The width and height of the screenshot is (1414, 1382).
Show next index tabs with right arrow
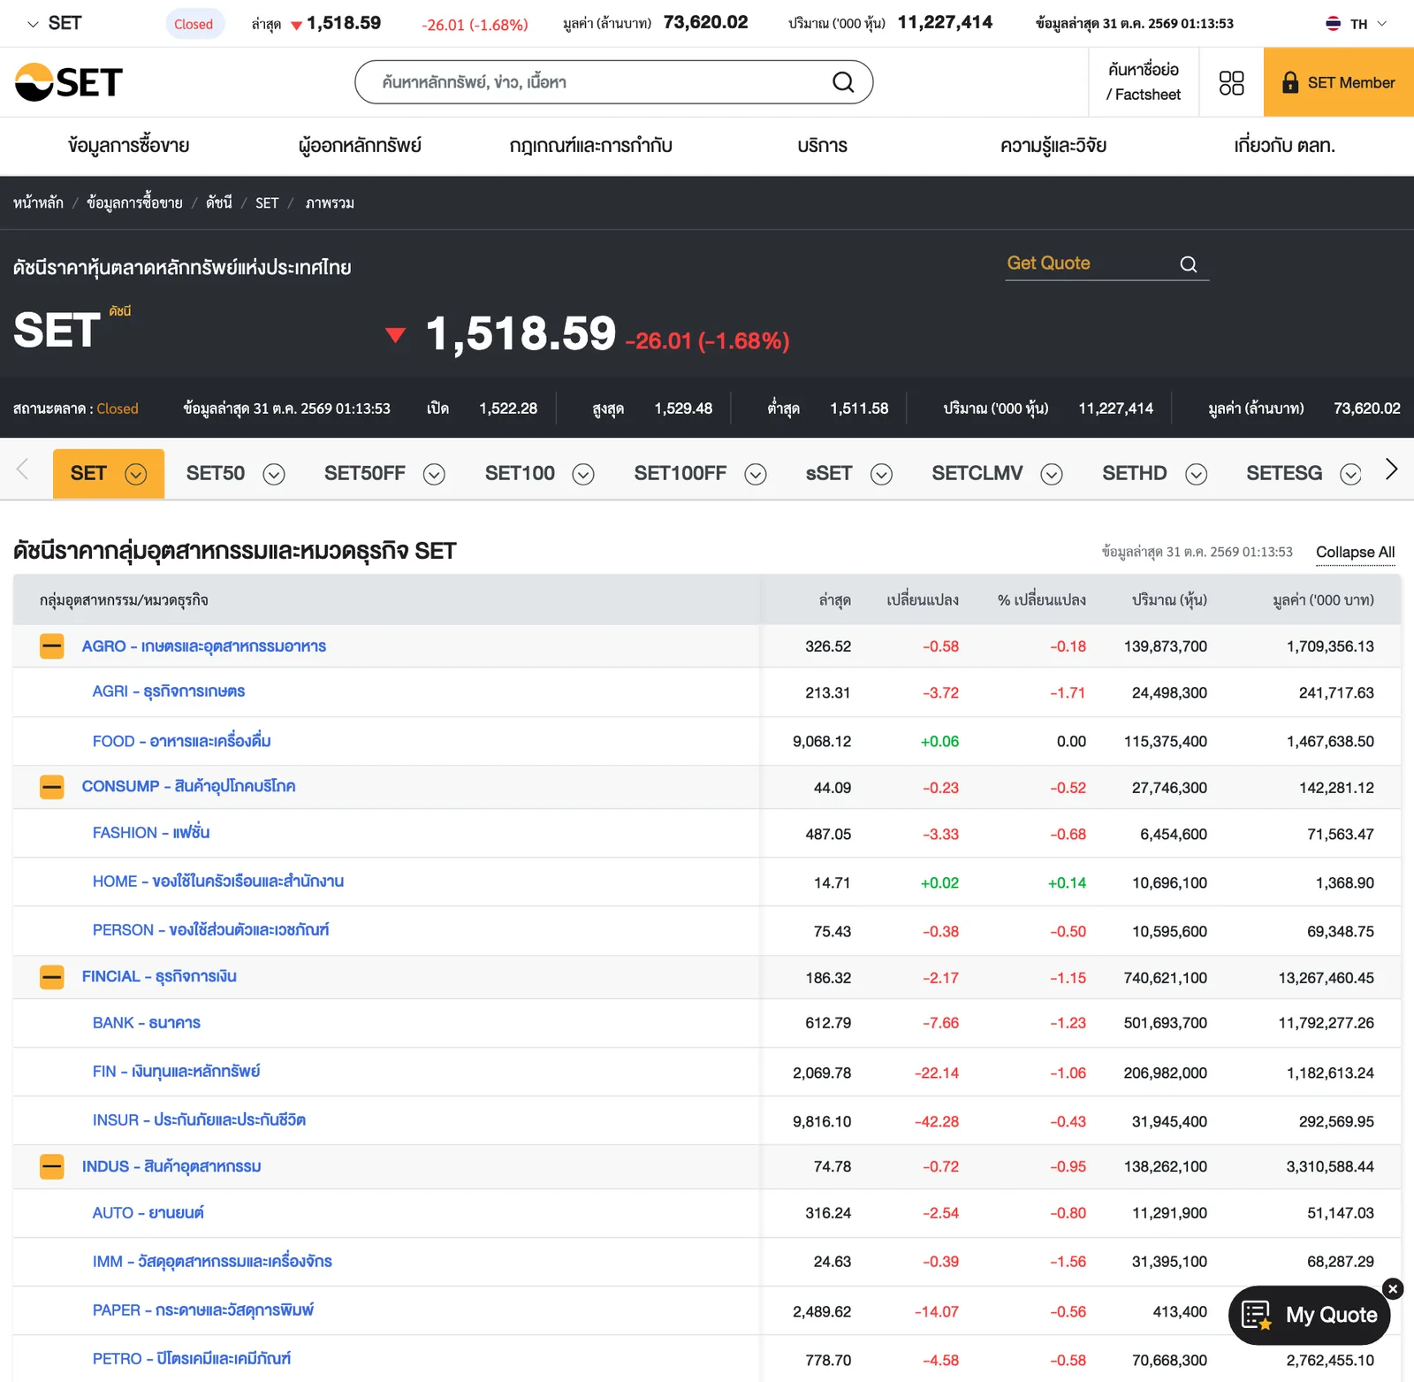1391,469
